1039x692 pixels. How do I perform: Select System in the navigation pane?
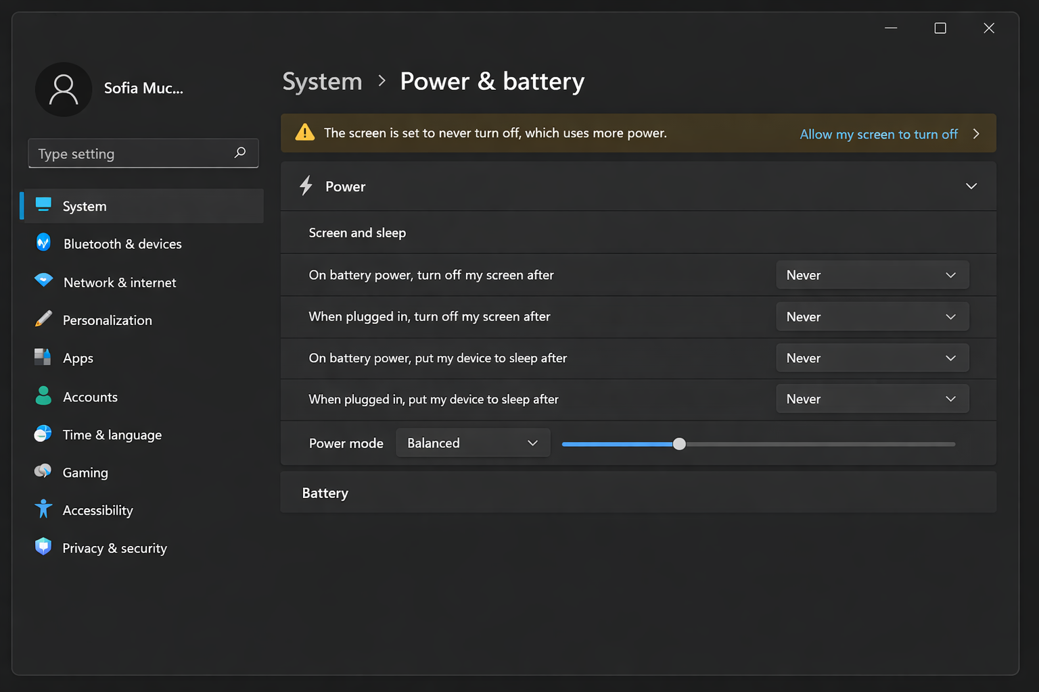(84, 206)
